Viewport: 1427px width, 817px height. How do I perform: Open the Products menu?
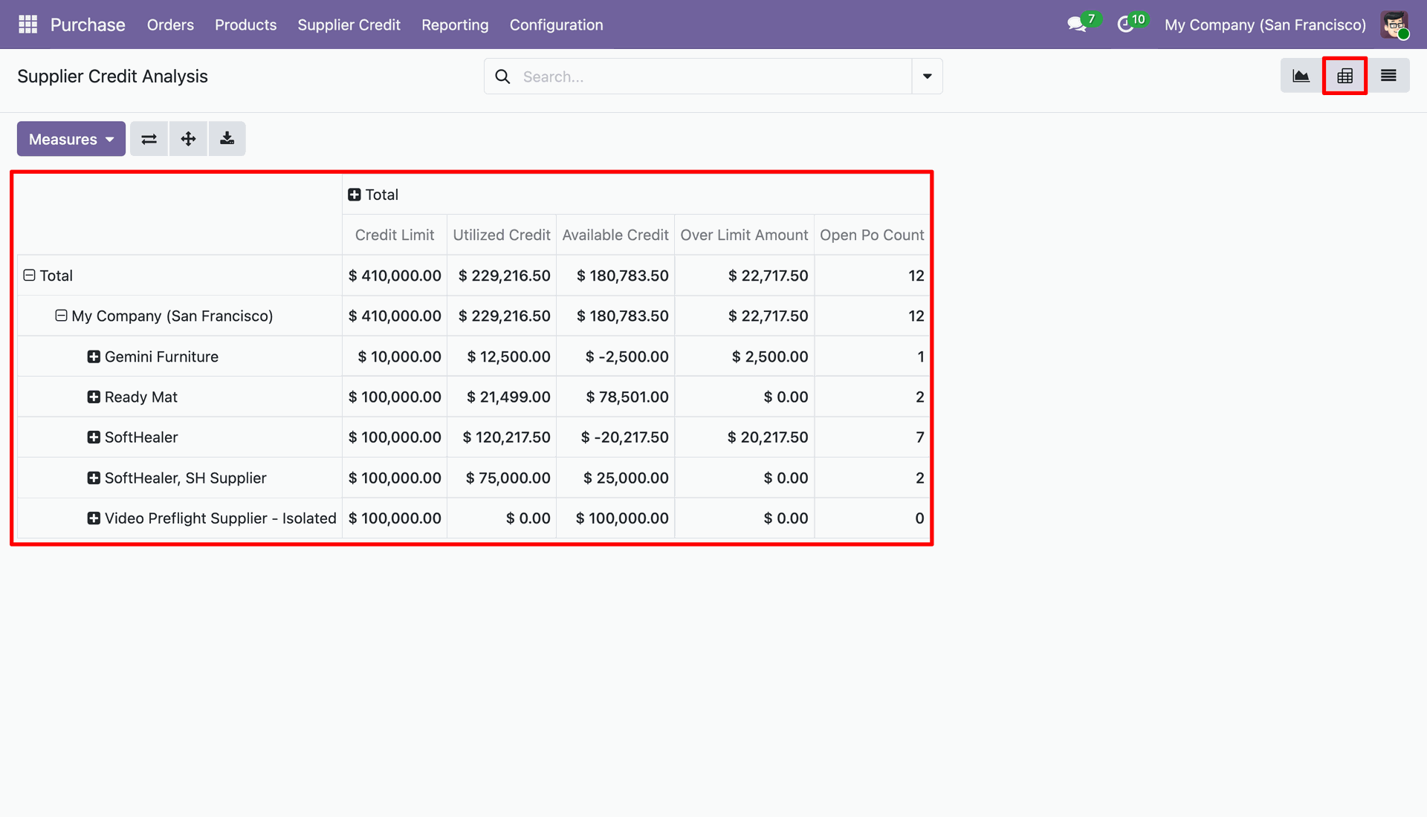point(245,25)
